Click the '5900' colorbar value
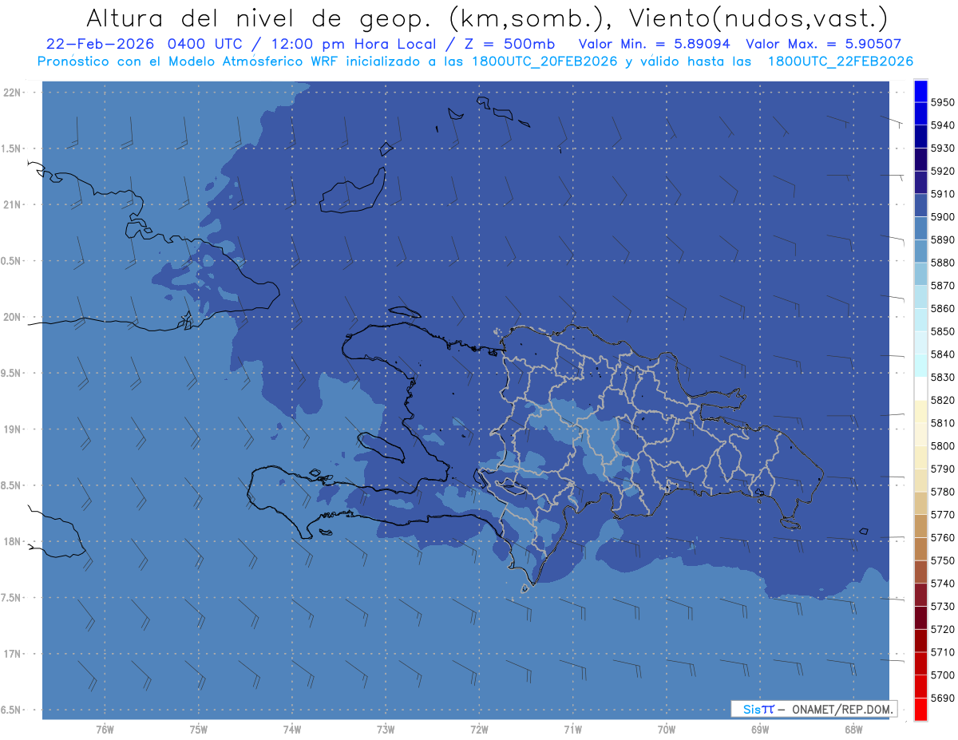 [x=943, y=217]
